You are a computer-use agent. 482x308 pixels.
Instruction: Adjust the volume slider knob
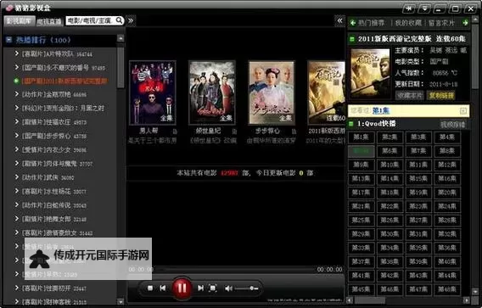pos(252,288)
